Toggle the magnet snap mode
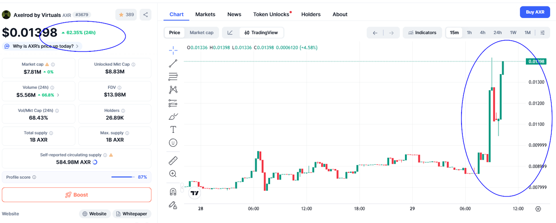Image resolution: width=556 pixels, height=223 pixels. pos(173,192)
